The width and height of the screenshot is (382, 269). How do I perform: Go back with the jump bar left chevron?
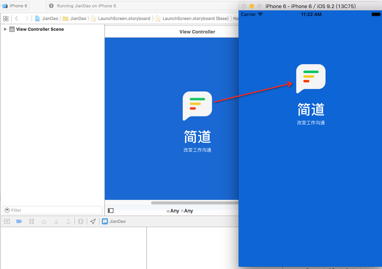(17, 18)
